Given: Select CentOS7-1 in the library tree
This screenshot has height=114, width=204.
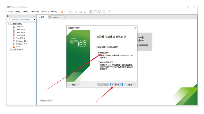Looking at the screenshot, I should click(x=20, y=27).
